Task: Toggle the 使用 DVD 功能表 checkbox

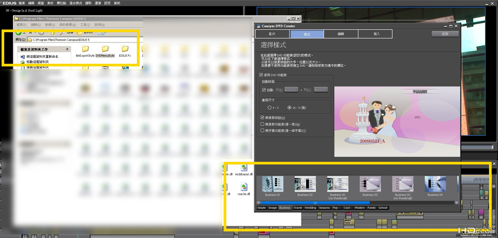Action: 261,75
